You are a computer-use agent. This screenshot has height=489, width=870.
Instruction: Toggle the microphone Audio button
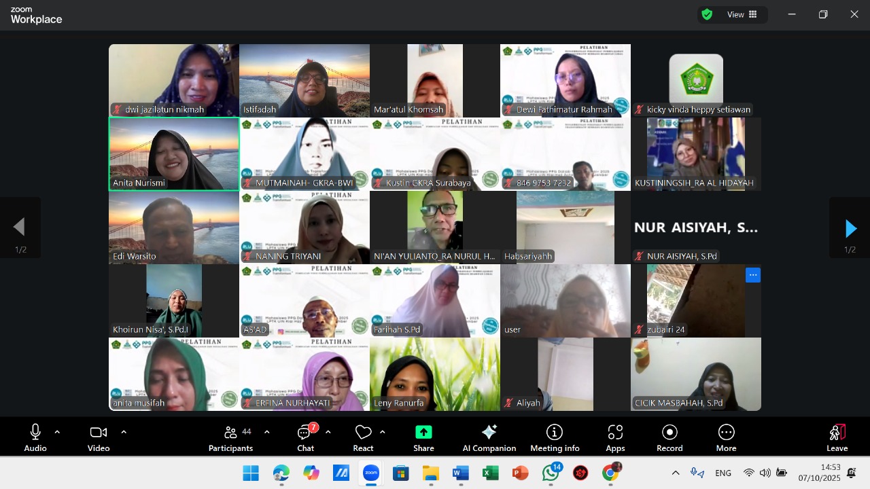[35, 437]
